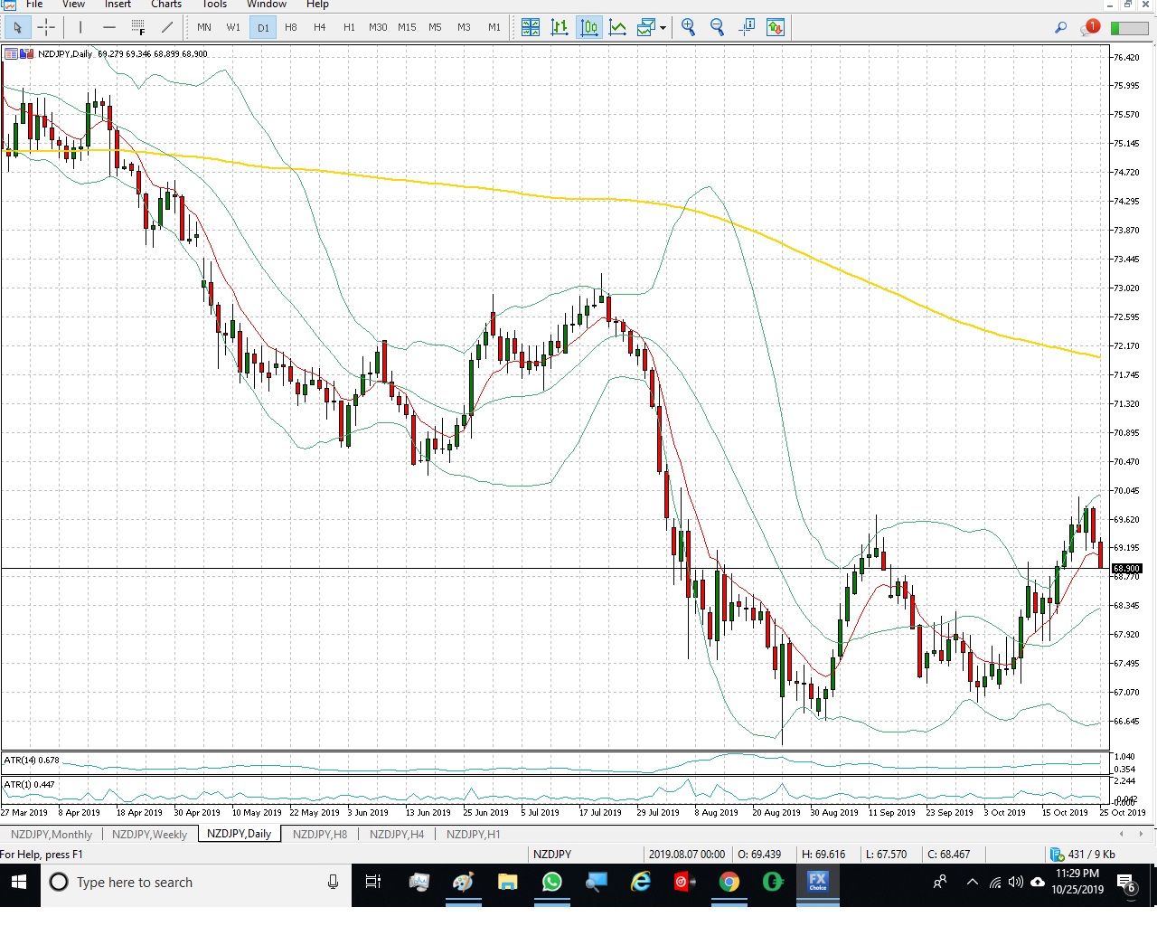
Task: Click the ATR(14) 0.678 indicator label
Action: pos(32,761)
